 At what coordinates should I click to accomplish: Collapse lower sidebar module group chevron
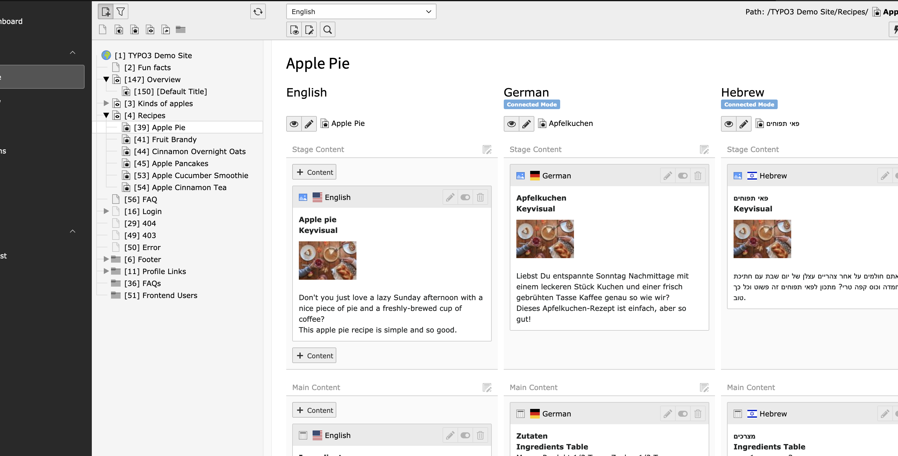pyautogui.click(x=73, y=231)
